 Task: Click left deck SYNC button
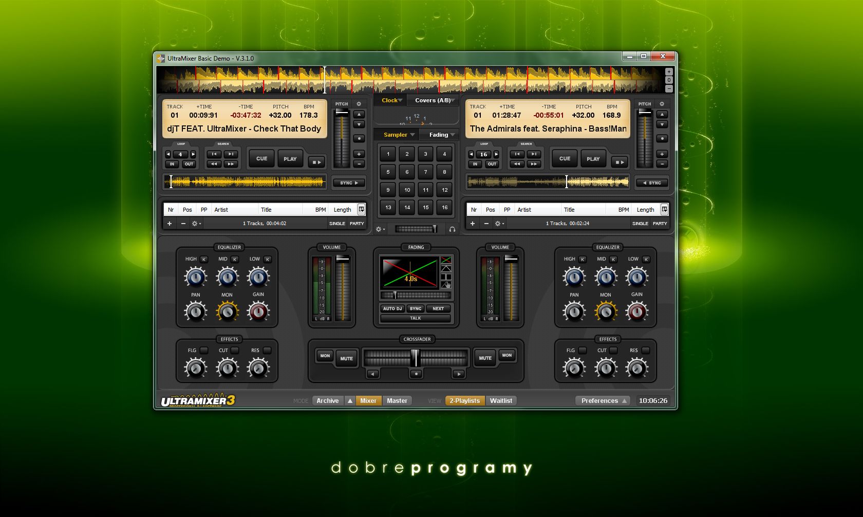pyautogui.click(x=349, y=182)
